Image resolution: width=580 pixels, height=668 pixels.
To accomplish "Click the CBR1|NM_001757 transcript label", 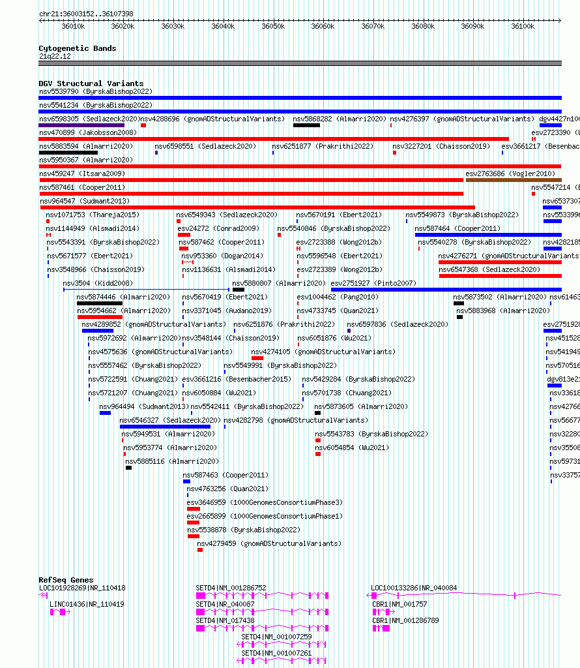I will pos(399,604).
